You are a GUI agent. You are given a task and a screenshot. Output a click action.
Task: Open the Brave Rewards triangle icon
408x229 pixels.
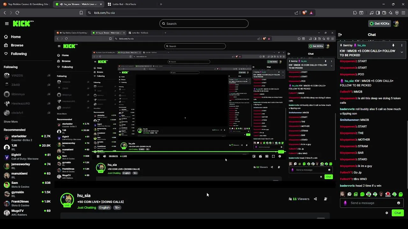311,13
